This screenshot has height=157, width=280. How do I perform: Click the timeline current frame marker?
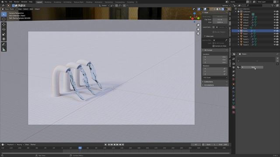pos(80,148)
